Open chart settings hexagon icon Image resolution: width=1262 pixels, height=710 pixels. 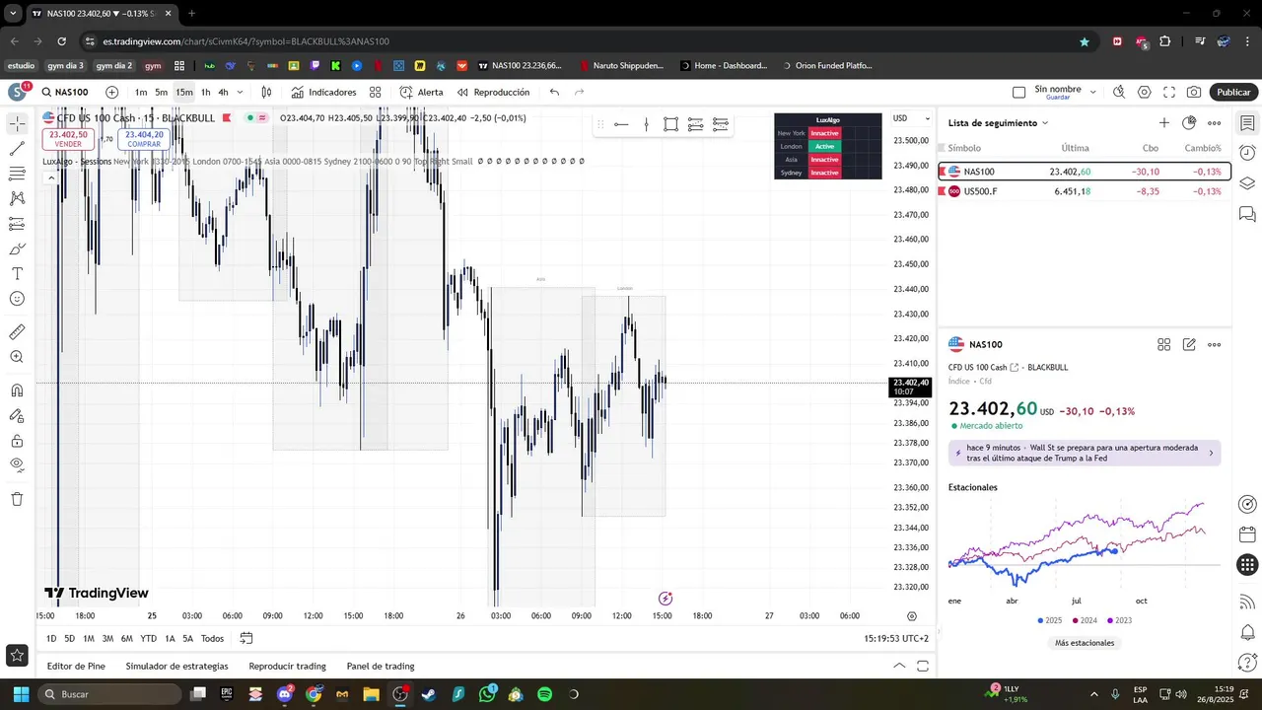(1144, 92)
